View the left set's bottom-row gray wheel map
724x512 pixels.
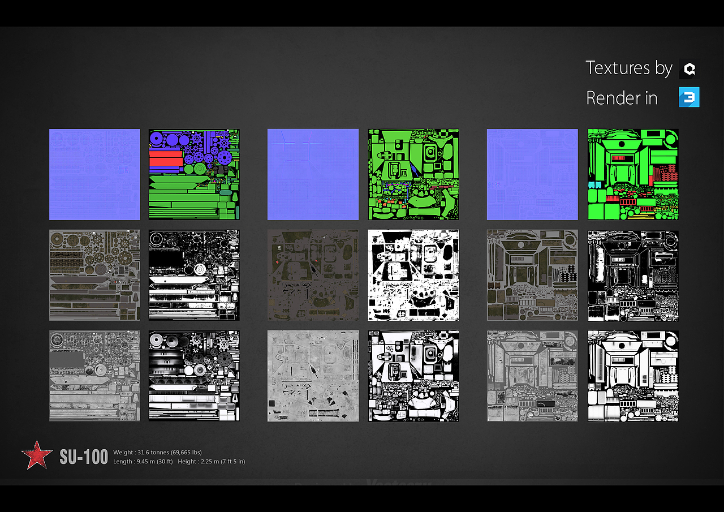pos(94,376)
